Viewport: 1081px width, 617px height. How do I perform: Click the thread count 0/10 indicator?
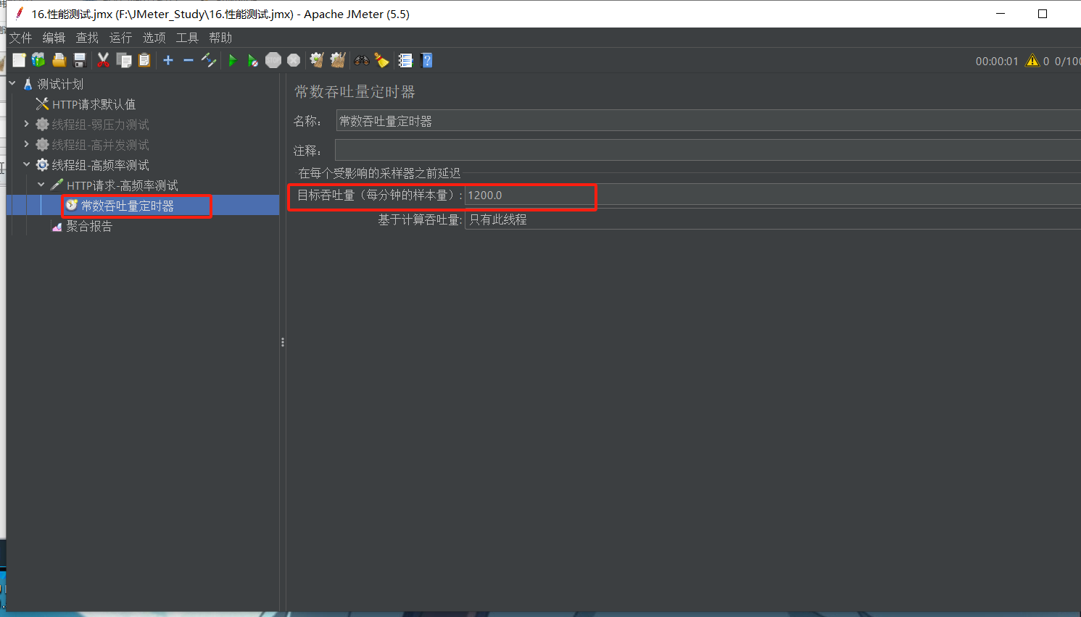point(1067,62)
